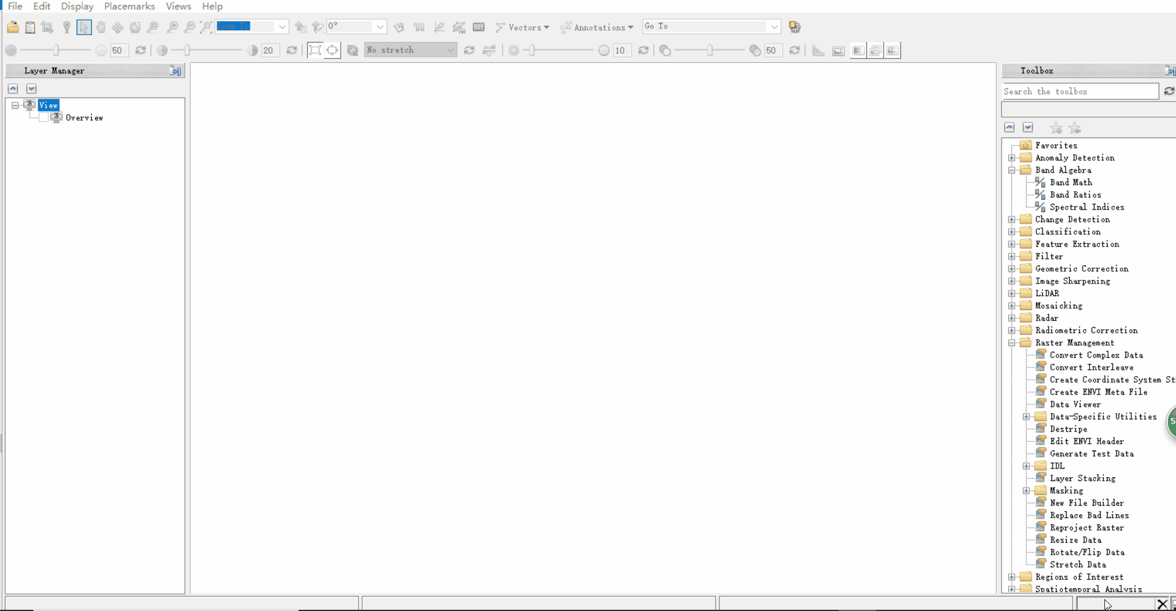1176x611 pixels.
Task: Reset the contrast value of 20
Action: click(292, 51)
